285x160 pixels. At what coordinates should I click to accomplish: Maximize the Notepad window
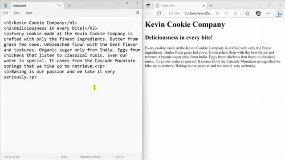[x=127, y=3]
